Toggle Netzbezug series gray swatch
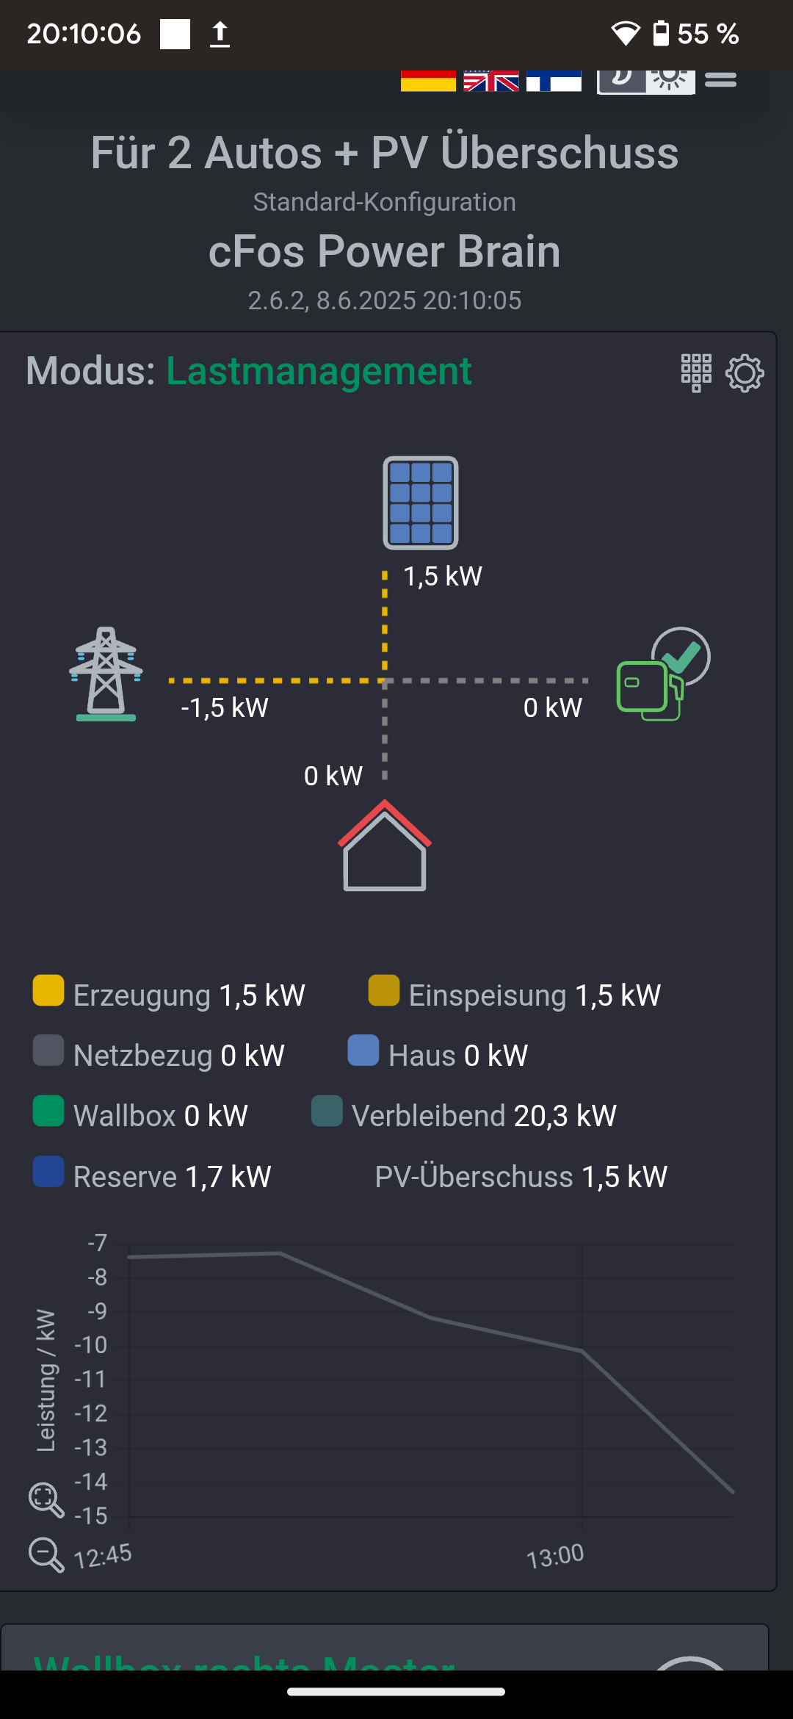Screen dimensions: 793x1719 [48, 1050]
